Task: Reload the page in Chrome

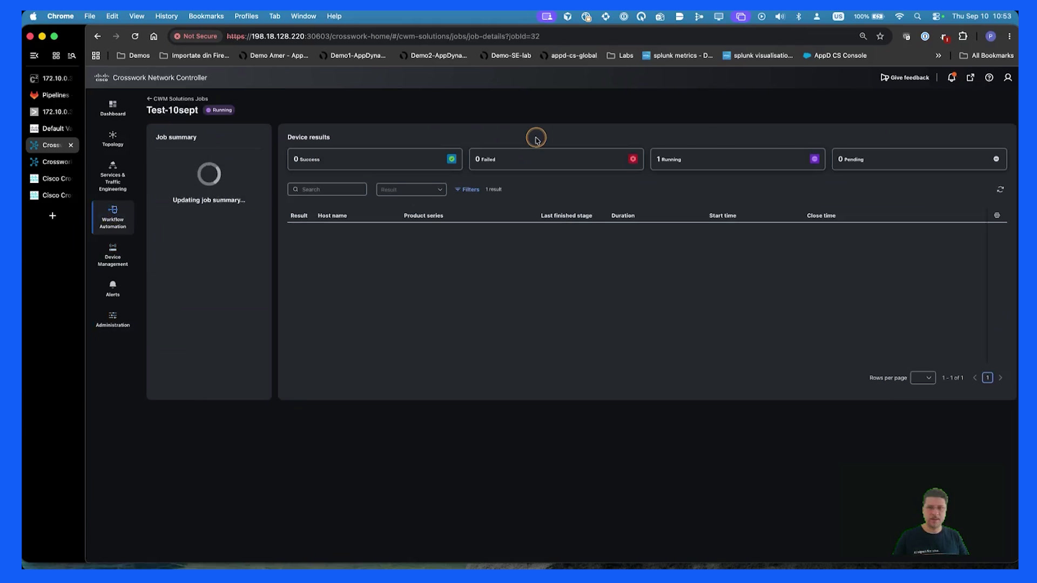Action: 135,36
